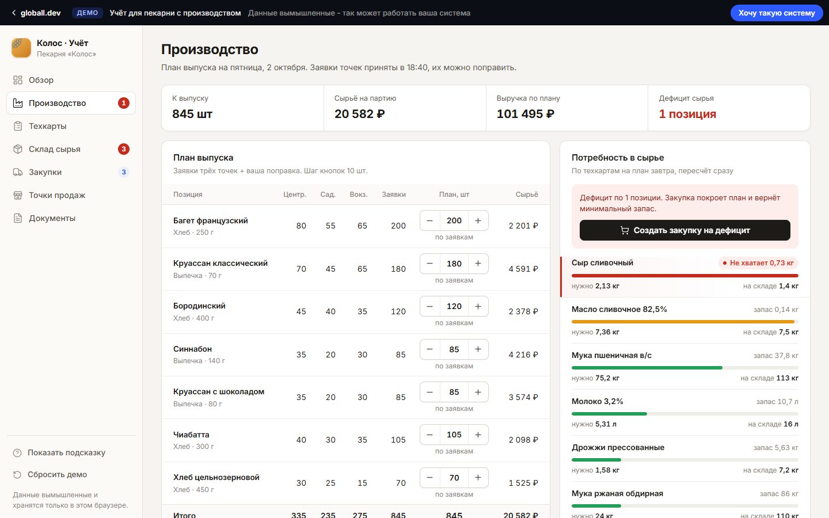
Task: Decrease Синнабон plan quantity
Action: tap(430, 349)
